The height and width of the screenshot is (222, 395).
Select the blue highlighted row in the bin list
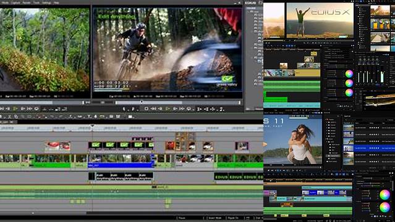point(369,148)
